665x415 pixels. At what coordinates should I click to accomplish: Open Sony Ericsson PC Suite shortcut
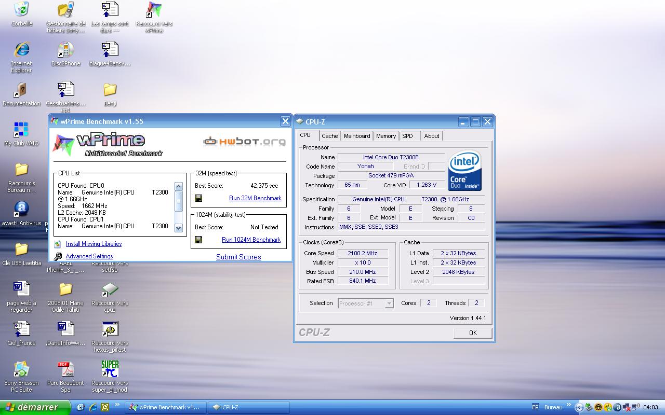coord(21,377)
